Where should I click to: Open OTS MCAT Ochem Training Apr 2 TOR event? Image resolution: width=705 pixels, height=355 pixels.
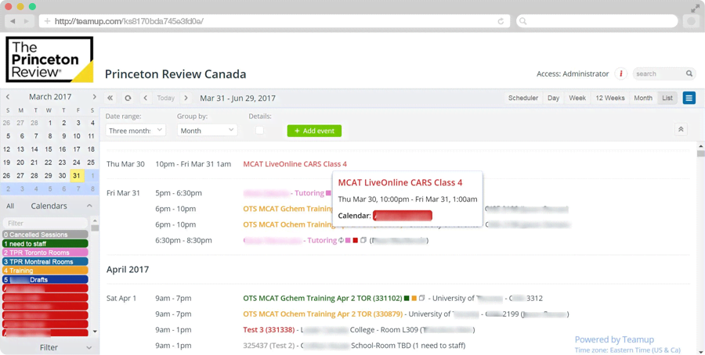point(323,314)
